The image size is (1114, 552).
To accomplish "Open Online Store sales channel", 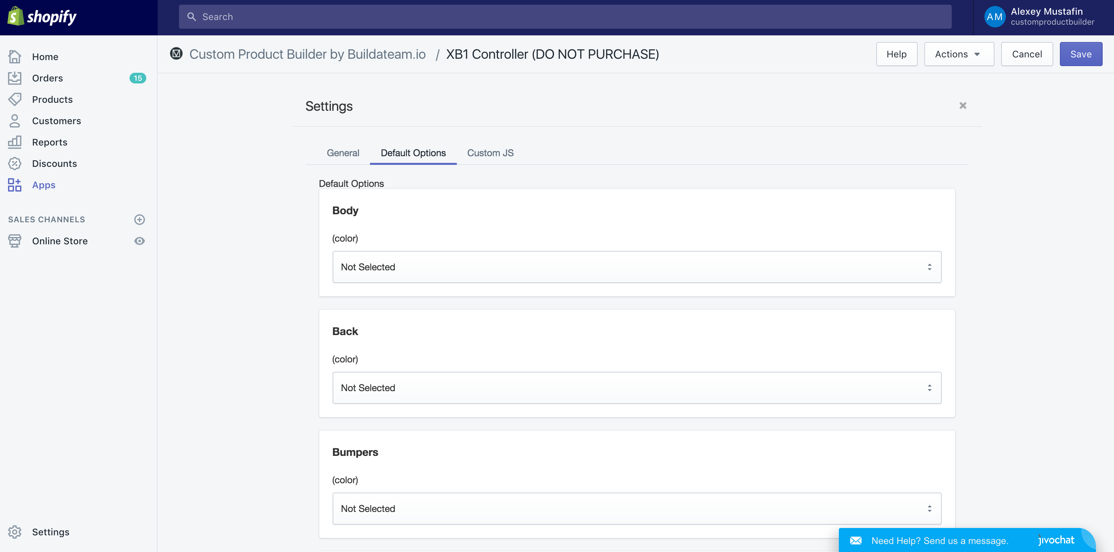I will pos(60,241).
